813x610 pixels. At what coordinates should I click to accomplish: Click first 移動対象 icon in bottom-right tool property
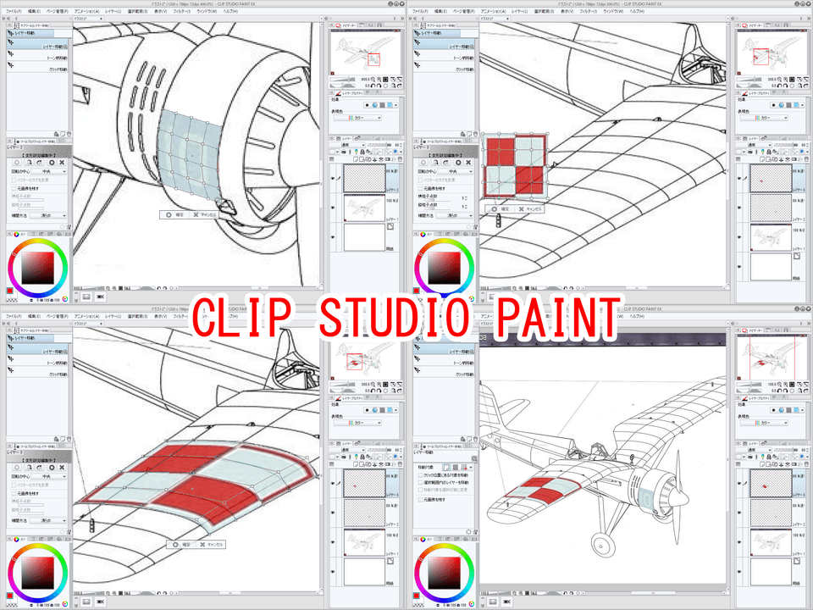tap(446, 467)
